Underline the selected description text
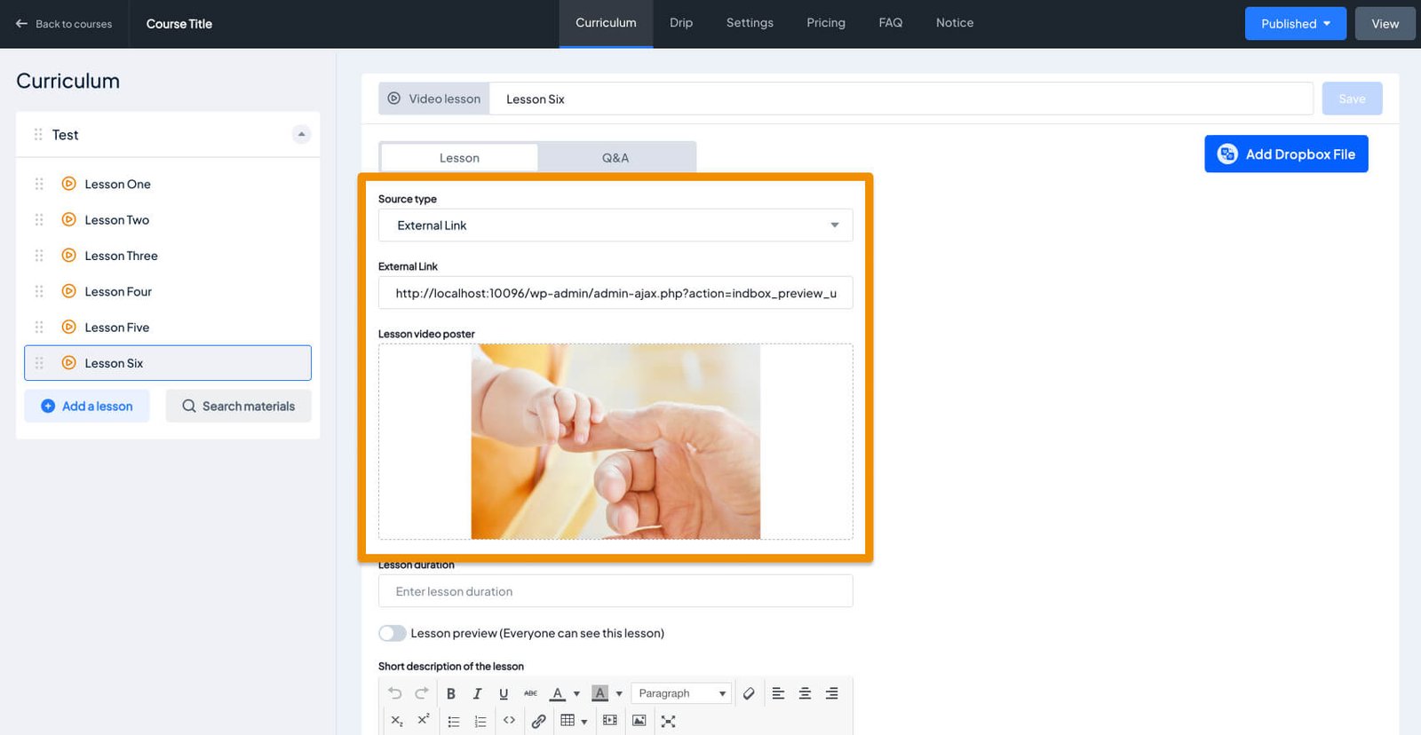This screenshot has height=735, width=1421. pyautogui.click(x=504, y=693)
